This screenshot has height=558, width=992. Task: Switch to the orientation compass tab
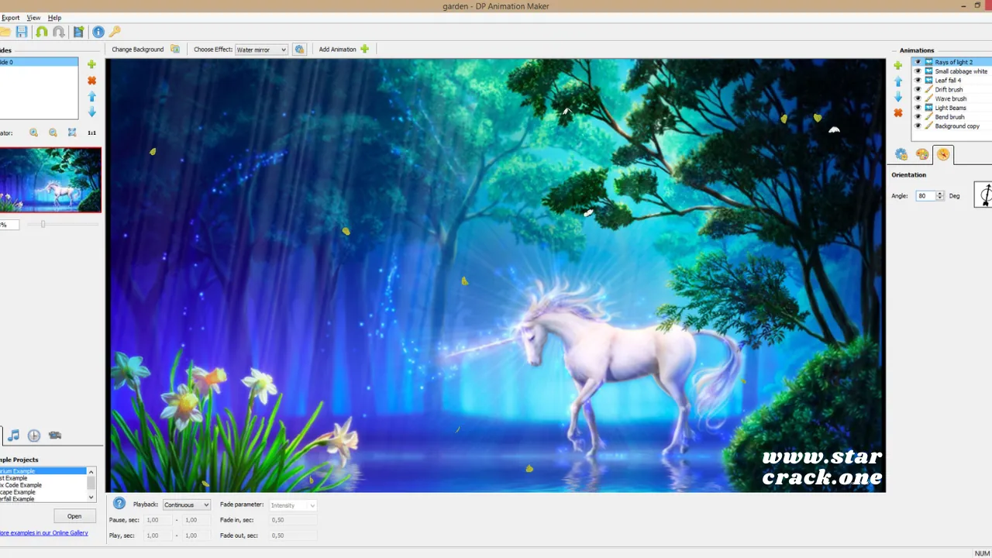[942, 154]
